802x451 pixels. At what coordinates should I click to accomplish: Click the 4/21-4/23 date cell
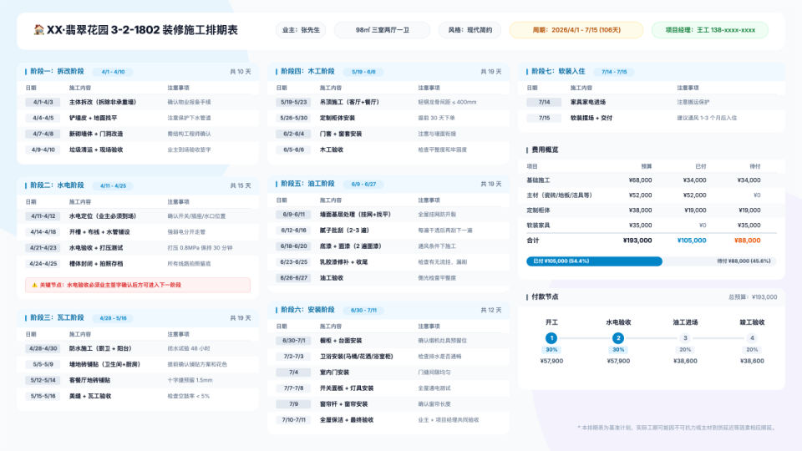coord(43,248)
